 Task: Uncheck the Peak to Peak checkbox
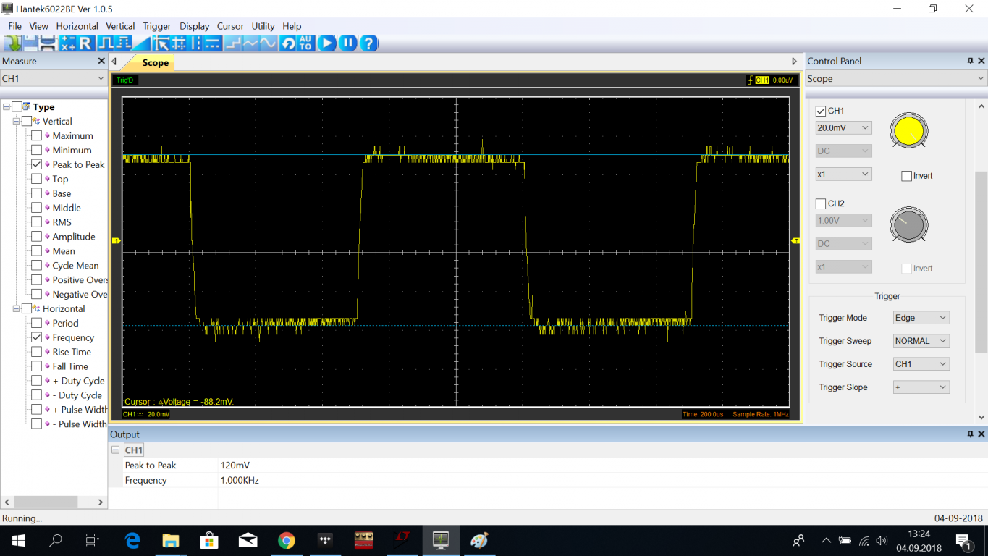pyautogui.click(x=36, y=164)
